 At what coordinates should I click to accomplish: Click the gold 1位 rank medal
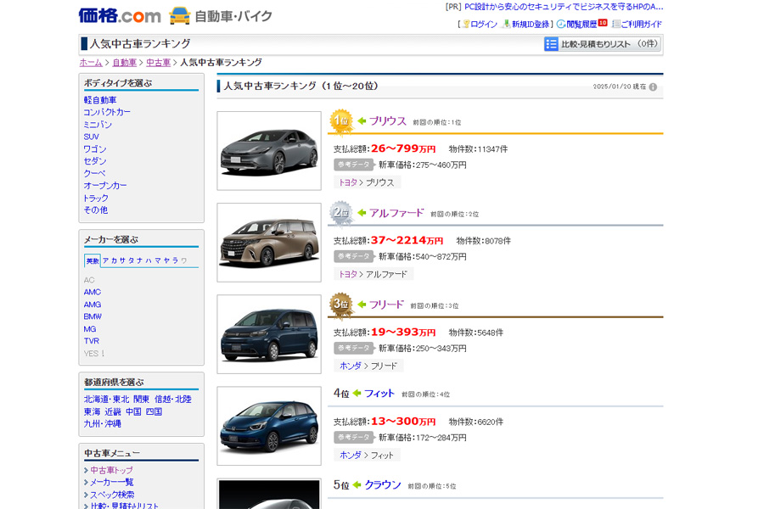click(341, 120)
